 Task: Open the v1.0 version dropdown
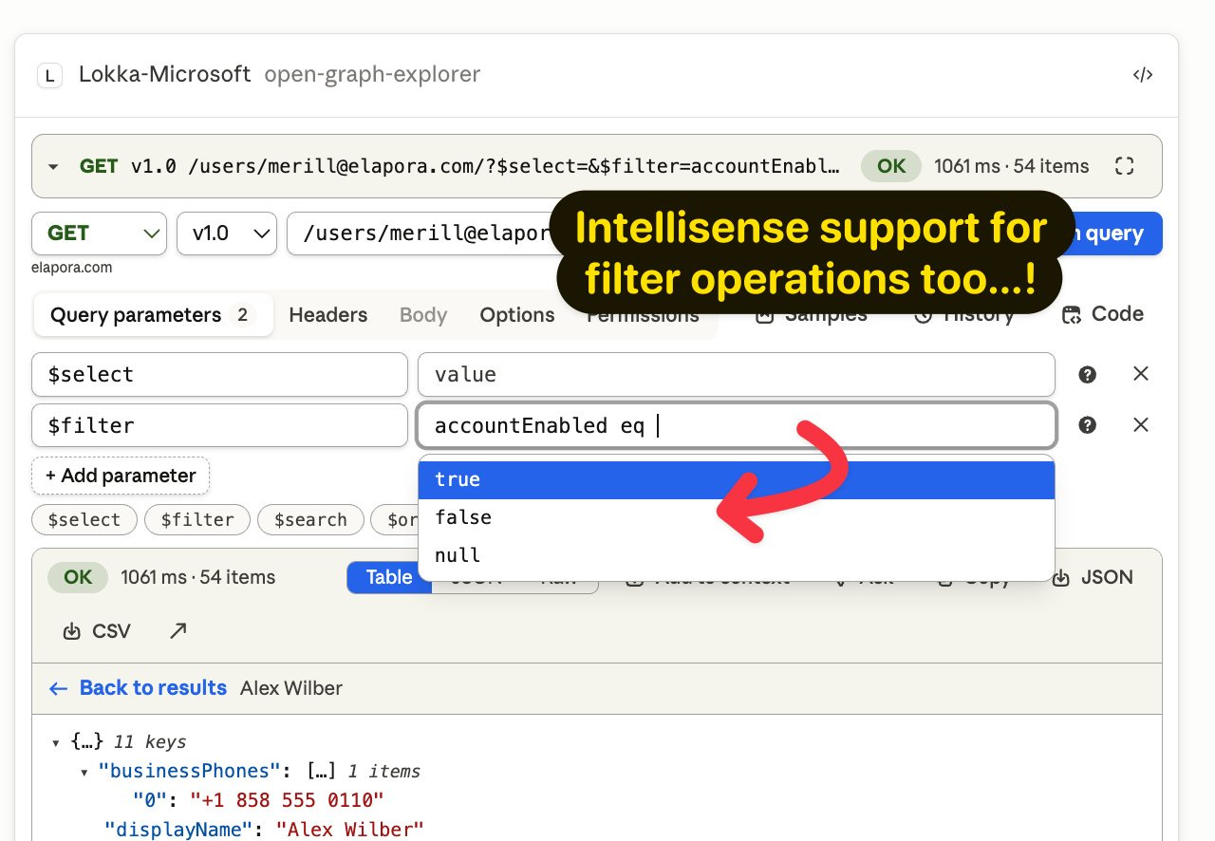pos(227,234)
